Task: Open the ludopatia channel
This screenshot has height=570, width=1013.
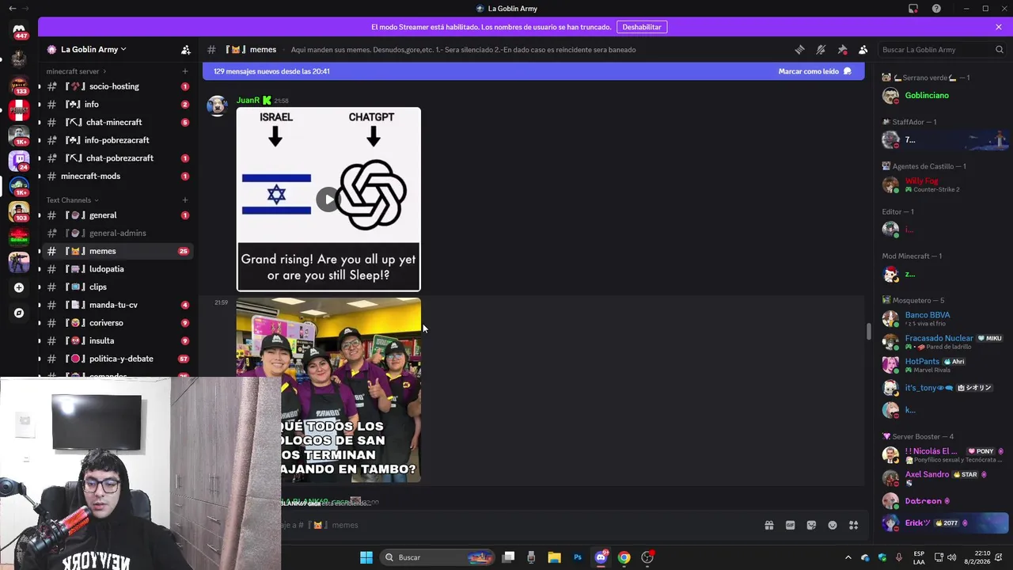Action: point(117,269)
